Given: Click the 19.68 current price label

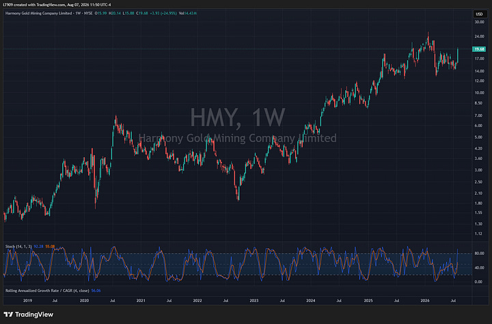Looking at the screenshot, I should tap(479, 49).
